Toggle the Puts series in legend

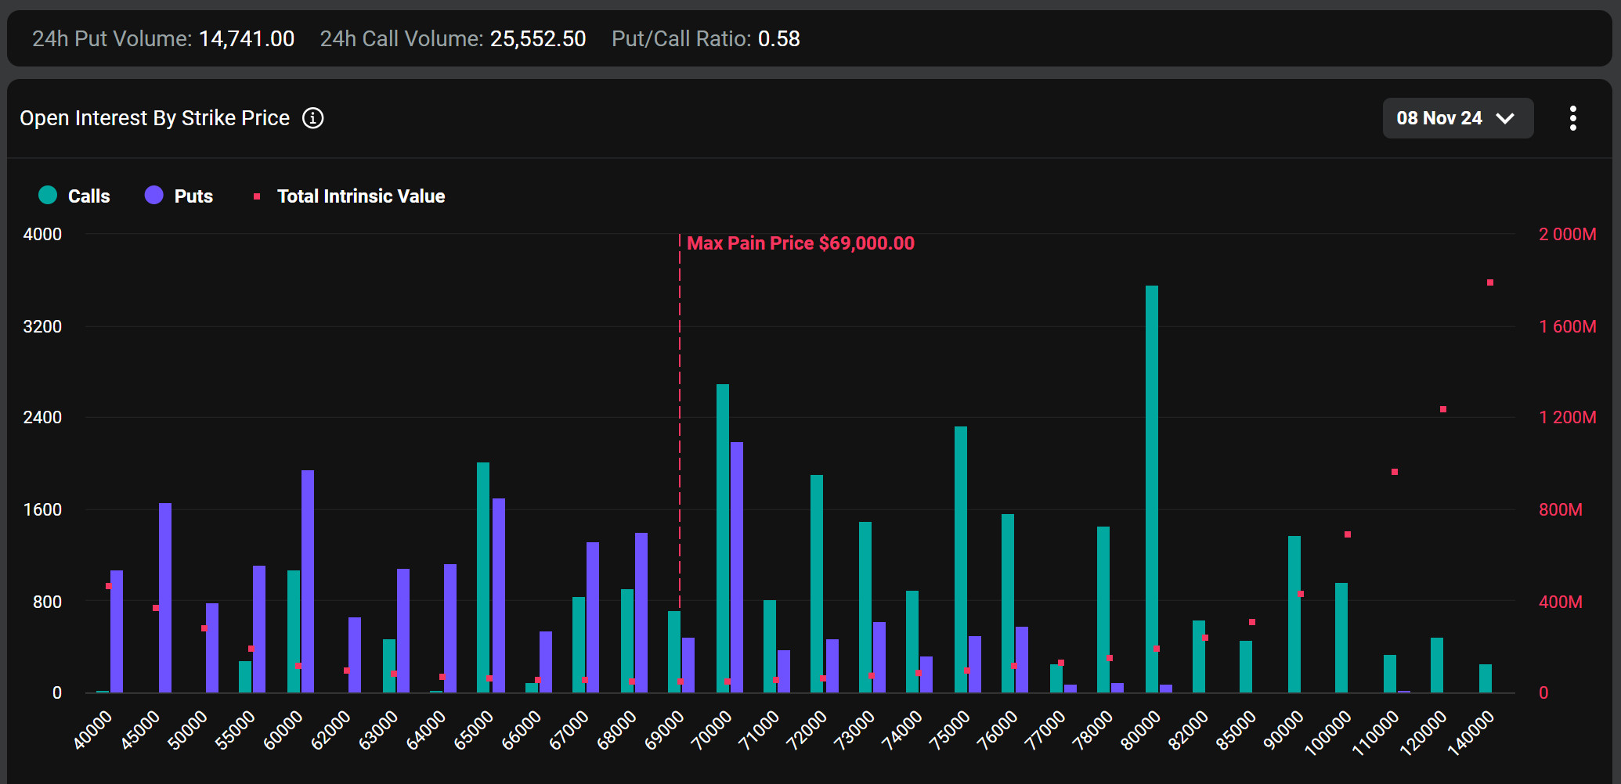tap(179, 196)
